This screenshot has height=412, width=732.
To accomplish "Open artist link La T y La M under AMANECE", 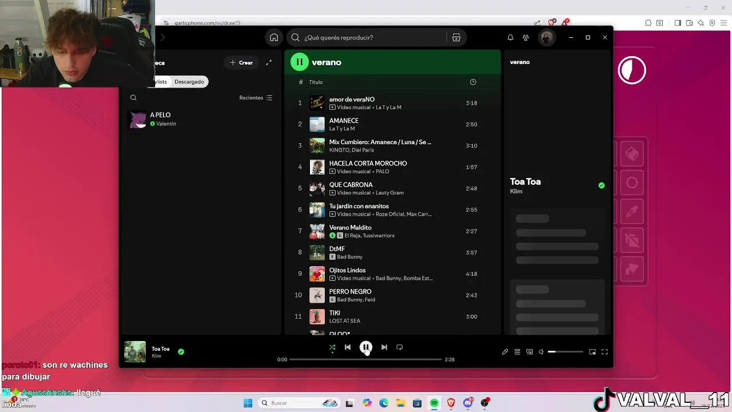I will 342,129.
